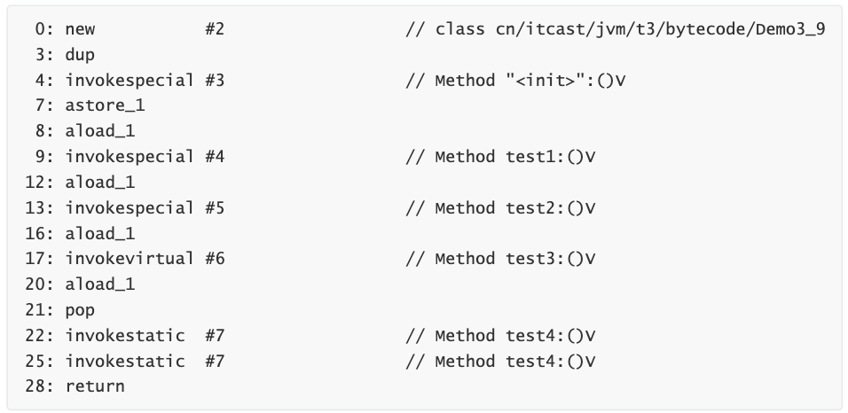Click aload_1 at offset 8
Viewport: 848px width, 413px height.
[x=99, y=131]
